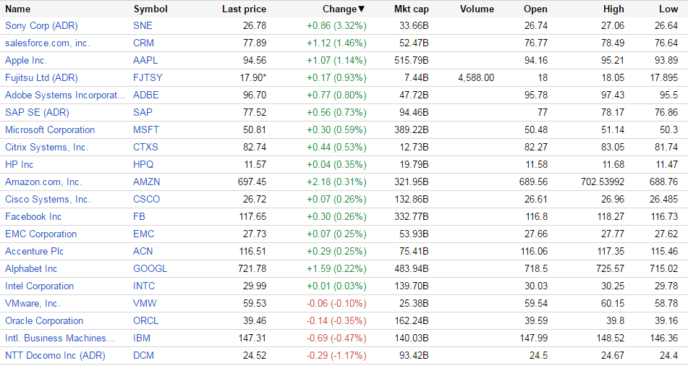This screenshot has height=366, width=688.
Task: View the Amazon.com, Inc. stock page
Action: click(x=43, y=182)
